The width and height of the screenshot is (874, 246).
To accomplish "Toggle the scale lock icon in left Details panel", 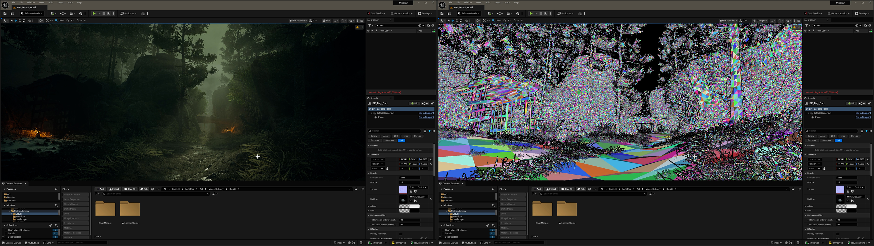I will point(388,169).
